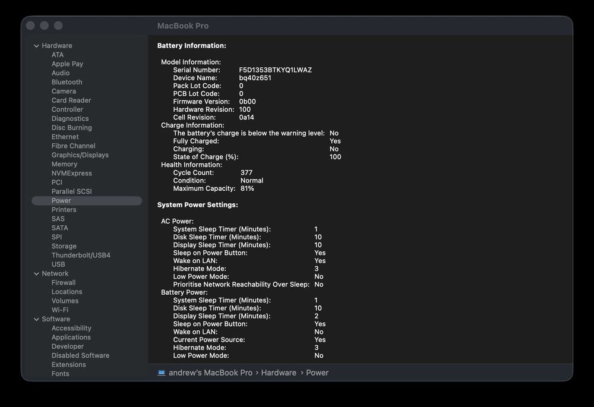The height and width of the screenshot is (407, 594).
Task: Select PCI in the sidebar
Action: coord(57,182)
